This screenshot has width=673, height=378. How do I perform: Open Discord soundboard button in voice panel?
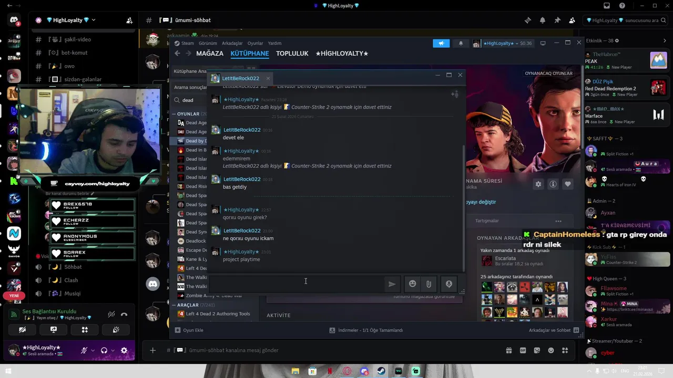point(116,330)
